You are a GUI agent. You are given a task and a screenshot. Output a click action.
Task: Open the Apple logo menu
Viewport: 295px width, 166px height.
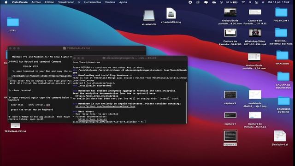click(6, 2)
